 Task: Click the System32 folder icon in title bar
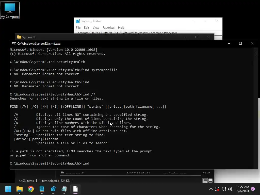coord(19,37)
